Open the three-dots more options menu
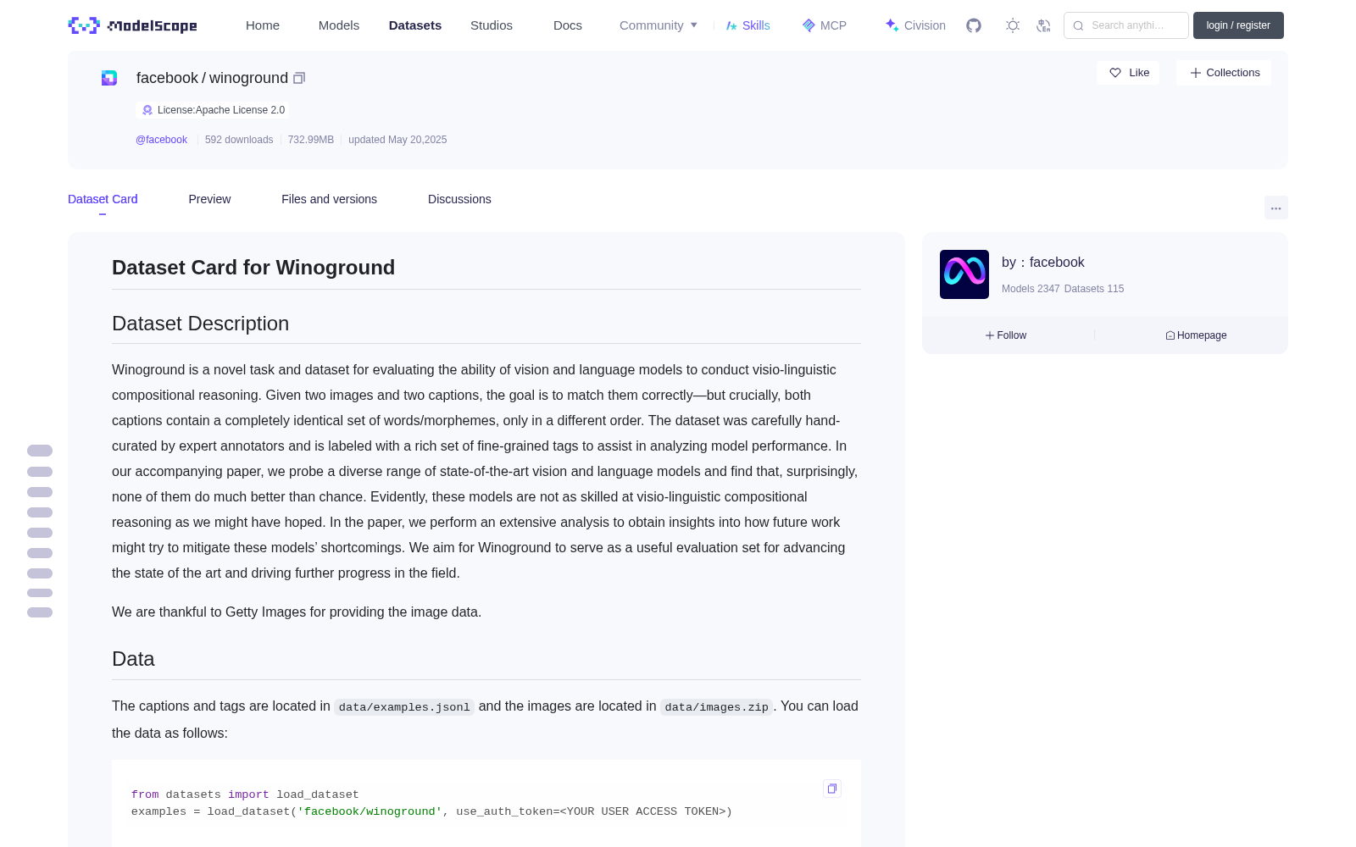This screenshot has height=847, width=1356. [x=1275, y=208]
